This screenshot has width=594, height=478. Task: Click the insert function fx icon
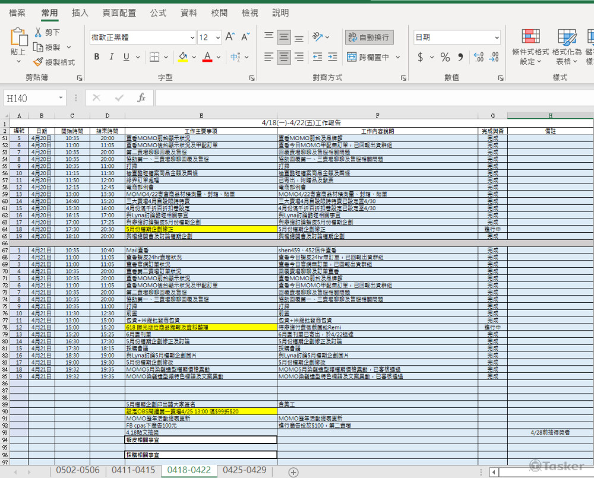pos(141,98)
